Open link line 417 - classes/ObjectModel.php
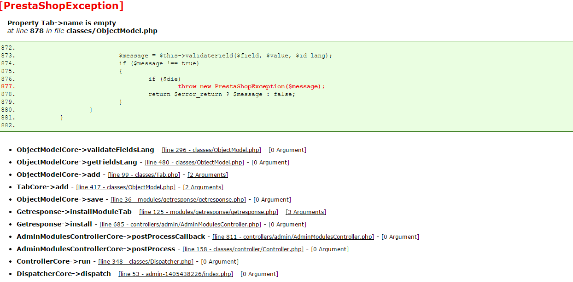 click(126, 187)
